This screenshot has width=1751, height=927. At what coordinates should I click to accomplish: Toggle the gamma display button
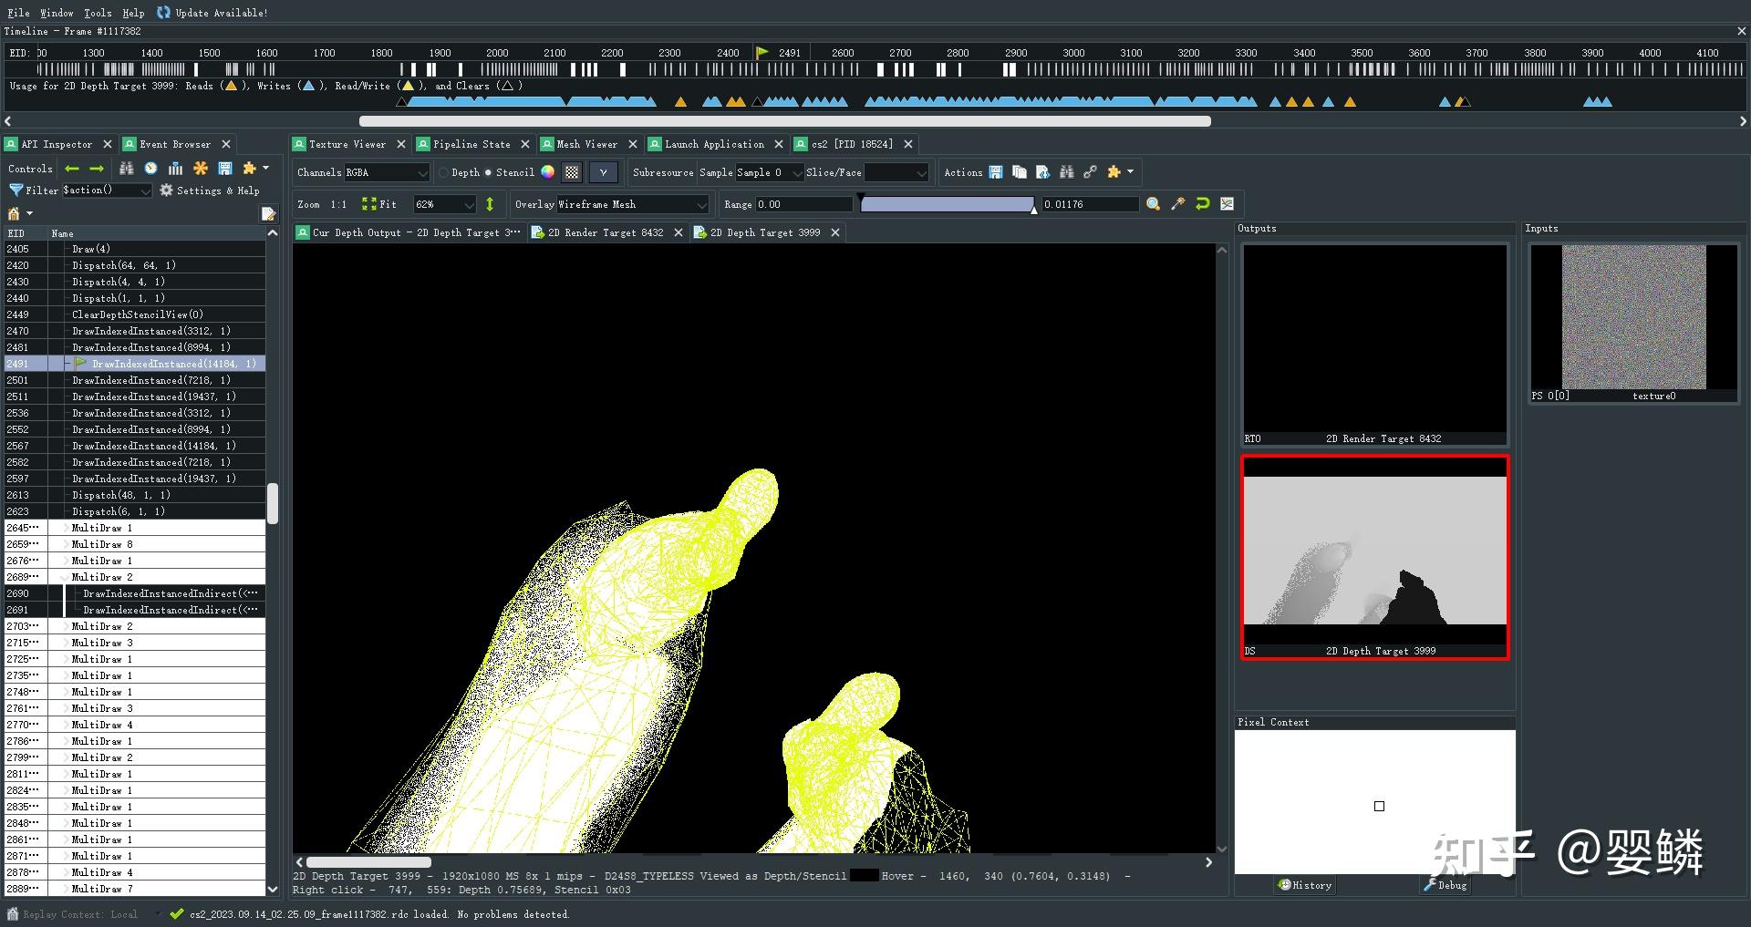603,172
